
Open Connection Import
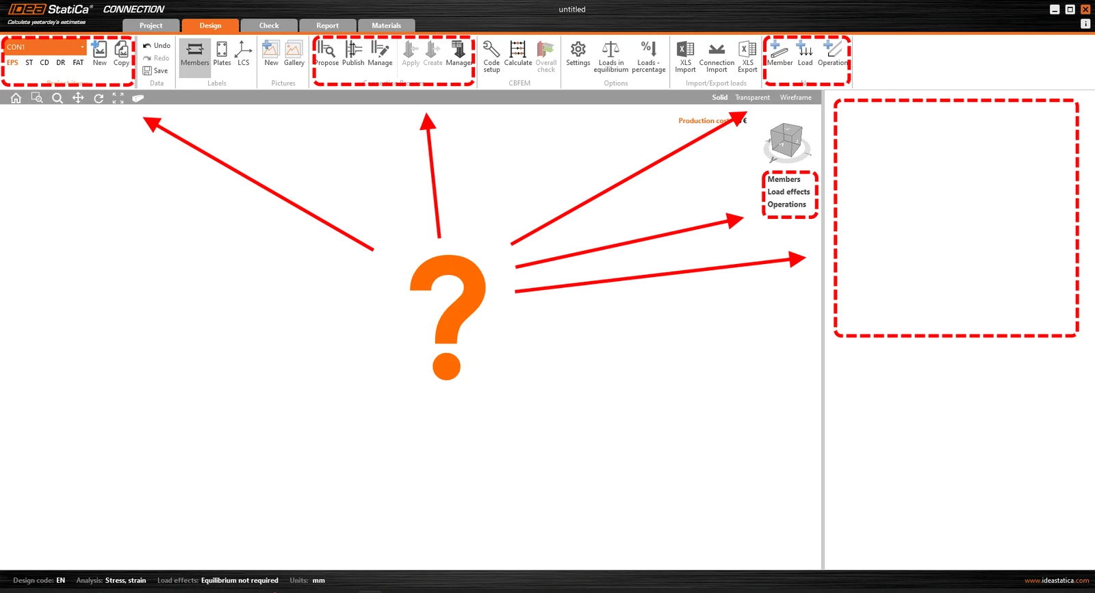717,56
